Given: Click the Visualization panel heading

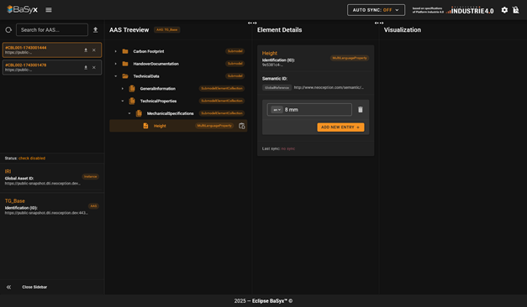Looking at the screenshot, I should (403, 30).
